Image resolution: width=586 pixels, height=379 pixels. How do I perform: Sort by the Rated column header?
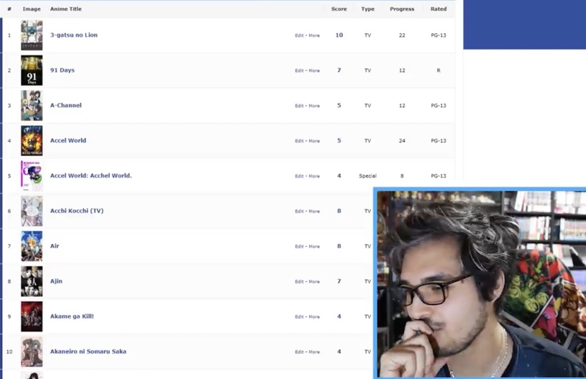tap(438, 9)
